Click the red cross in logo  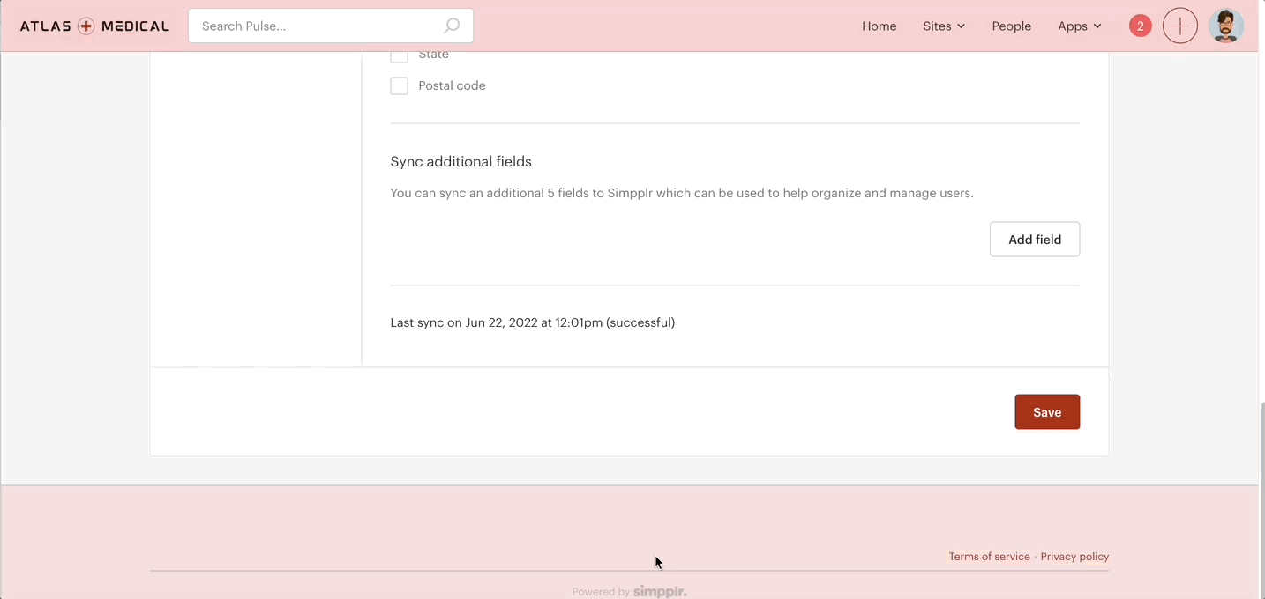pos(86,26)
